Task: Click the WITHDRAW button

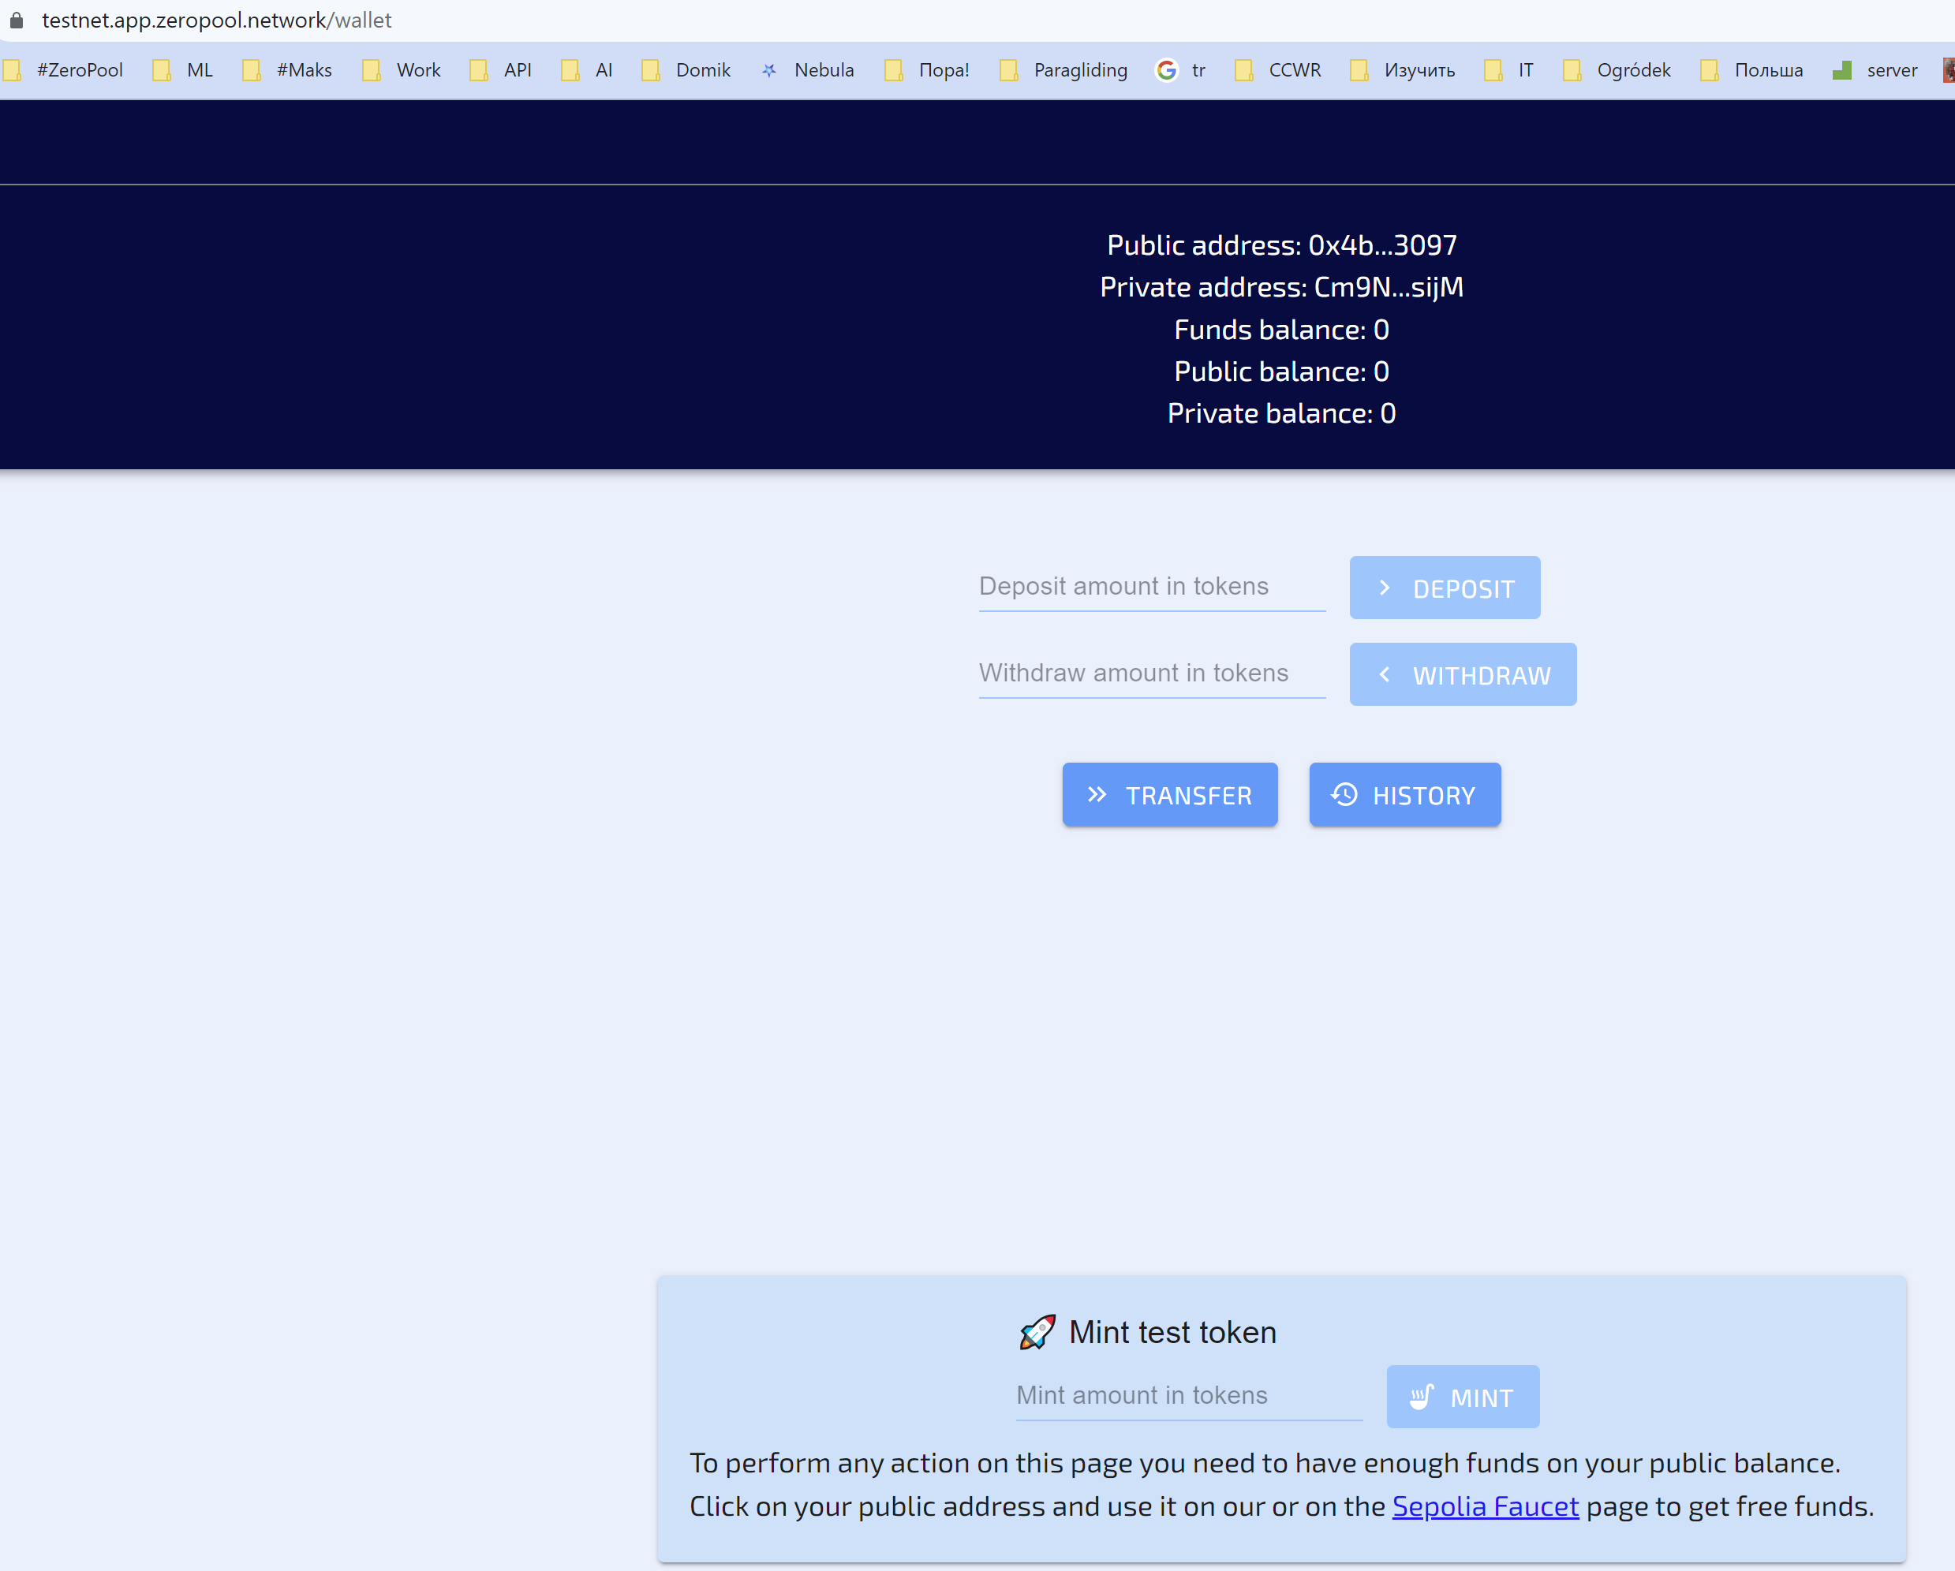Action: coord(1463,674)
